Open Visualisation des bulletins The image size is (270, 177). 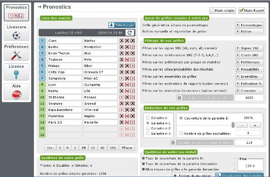pos(239,175)
